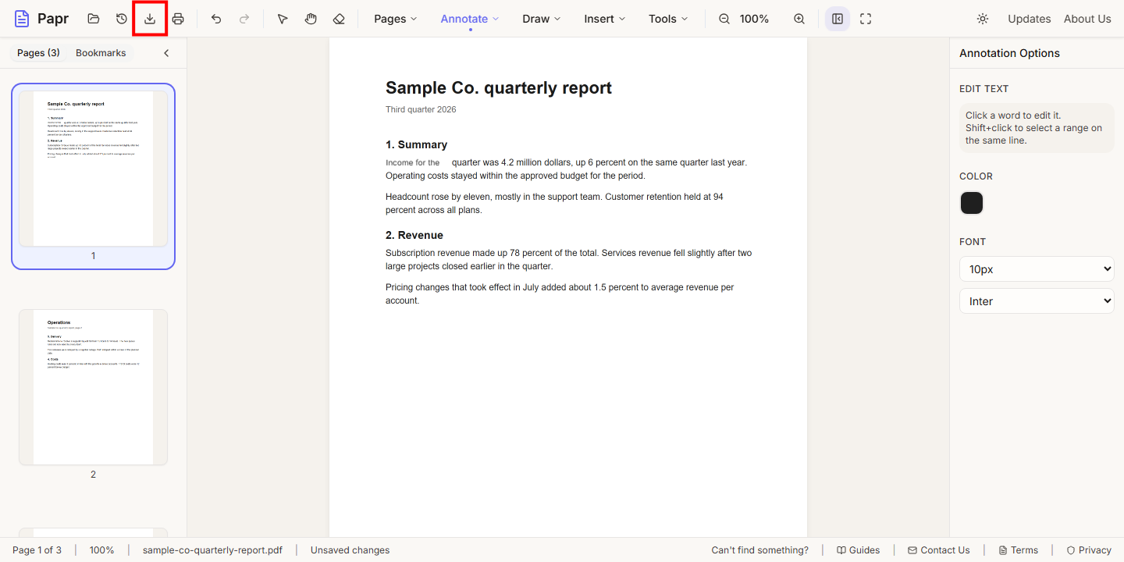Download the PDF document
The image size is (1124, 562).
[150, 19]
